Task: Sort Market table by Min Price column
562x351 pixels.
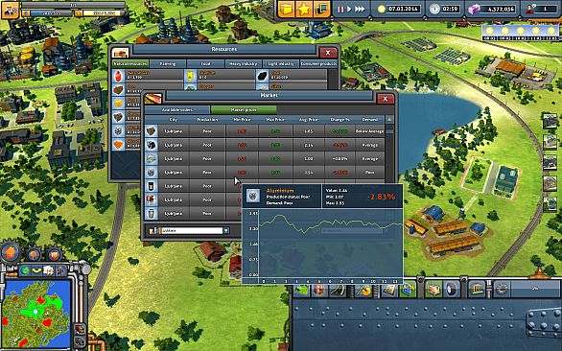Action: coord(242,119)
